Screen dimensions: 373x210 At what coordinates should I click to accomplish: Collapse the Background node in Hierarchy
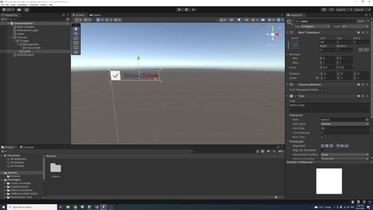point(17,44)
